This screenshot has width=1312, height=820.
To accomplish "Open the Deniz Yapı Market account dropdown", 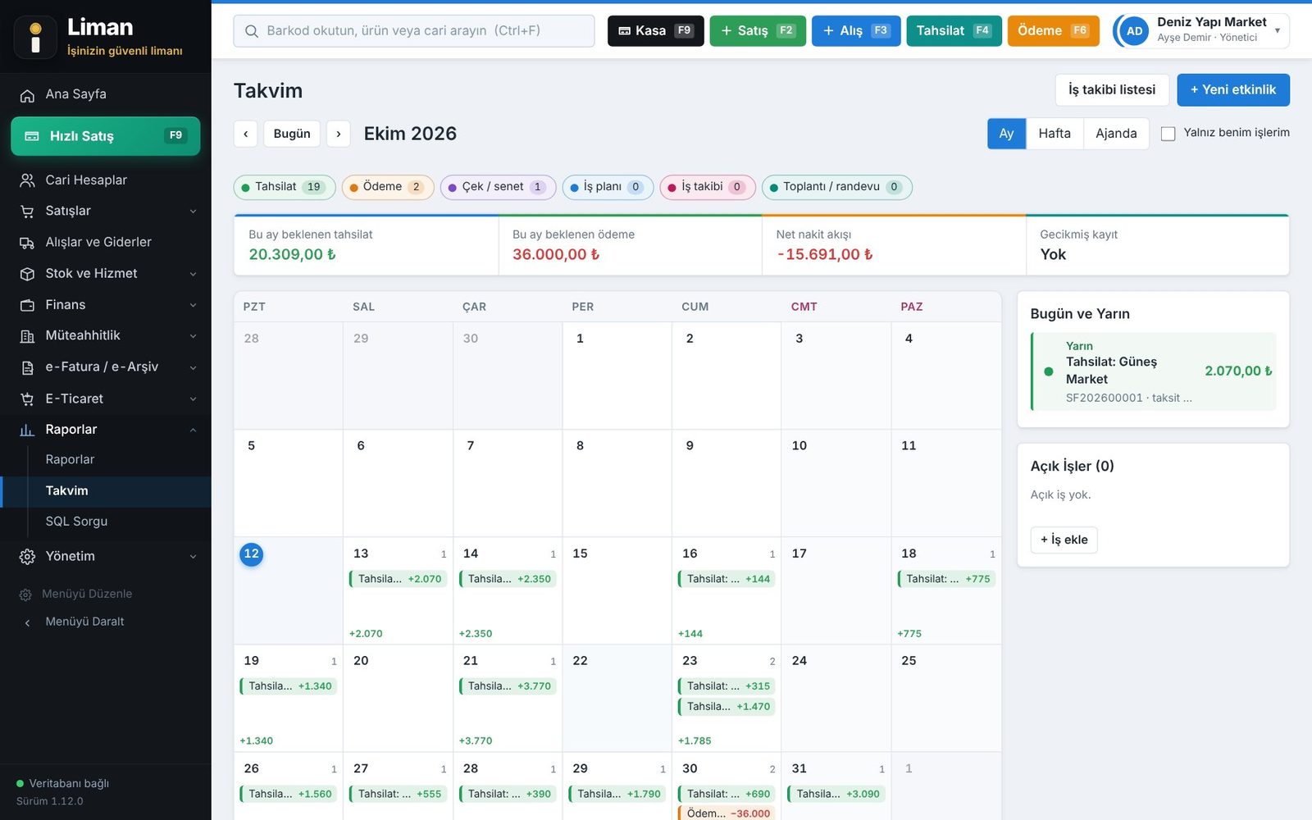I will [x=1201, y=31].
